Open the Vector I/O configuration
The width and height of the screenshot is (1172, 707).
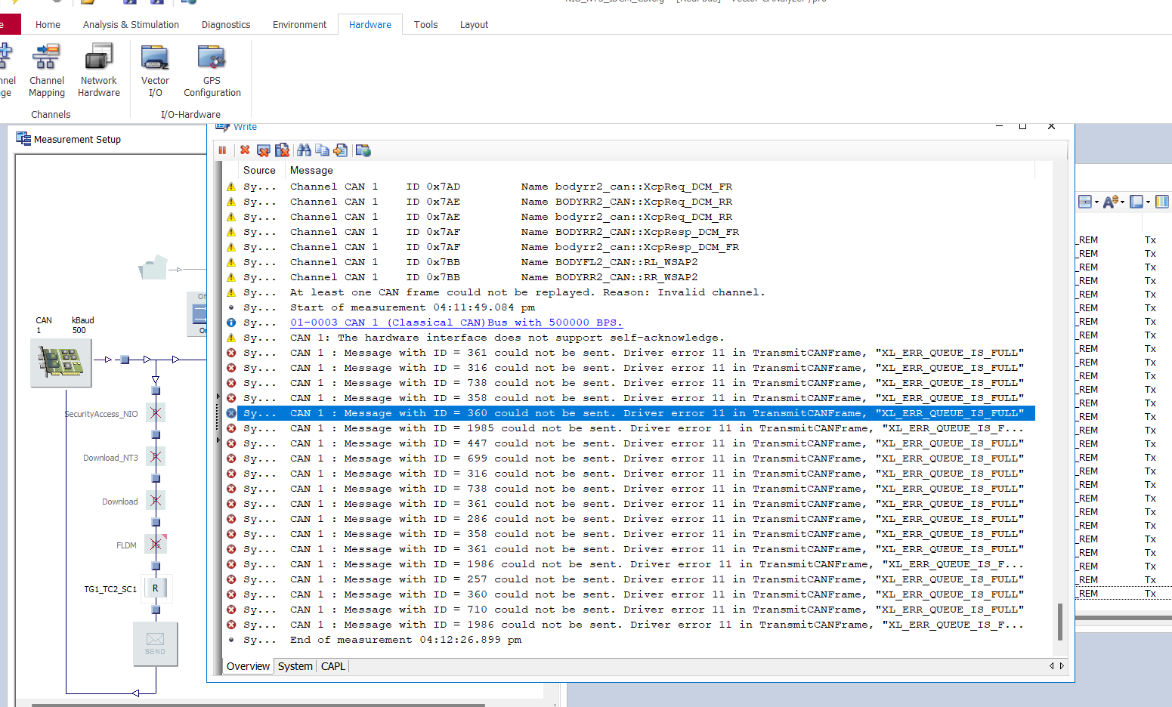155,70
